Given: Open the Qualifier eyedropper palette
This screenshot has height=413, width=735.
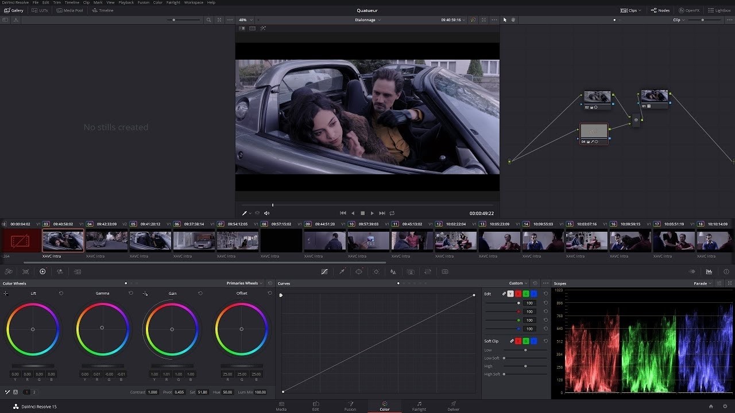Looking at the screenshot, I should pos(342,271).
